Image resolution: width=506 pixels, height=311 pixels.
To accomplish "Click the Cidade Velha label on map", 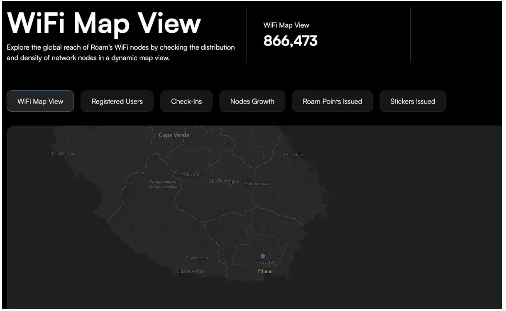I will 190,271.
